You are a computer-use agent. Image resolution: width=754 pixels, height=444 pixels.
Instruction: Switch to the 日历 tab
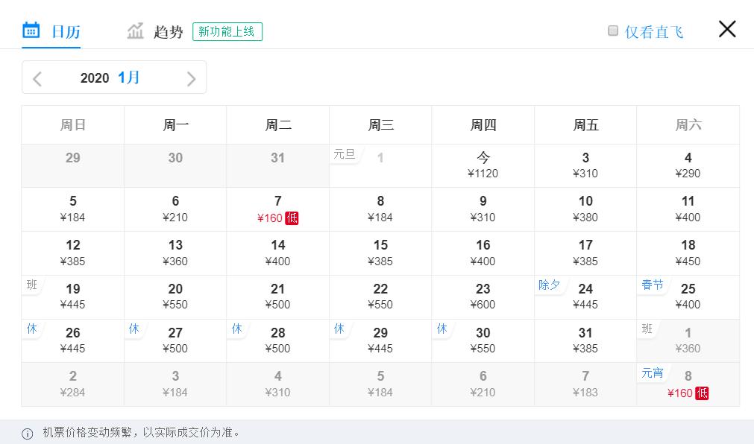(x=65, y=31)
